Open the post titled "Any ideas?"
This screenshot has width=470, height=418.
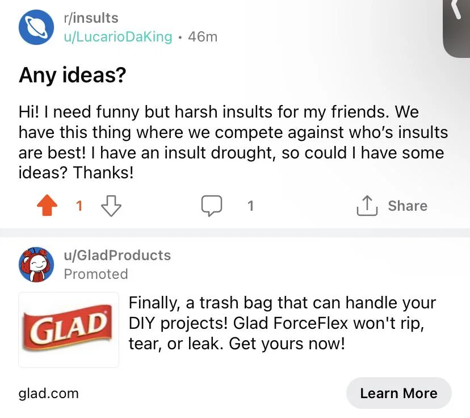point(72,74)
